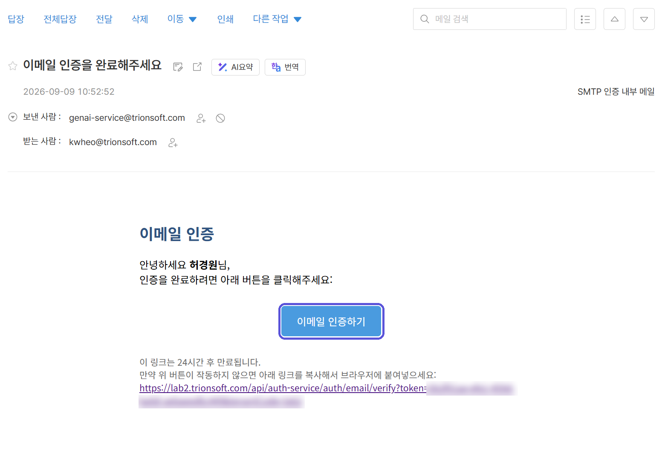Image resolution: width=665 pixels, height=466 pixels.
Task: Click sender address genai-service@trionsoft.com
Action: click(127, 118)
